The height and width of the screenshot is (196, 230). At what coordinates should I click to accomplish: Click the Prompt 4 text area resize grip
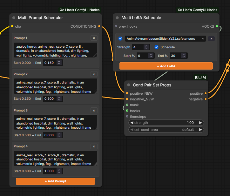pos(95,164)
